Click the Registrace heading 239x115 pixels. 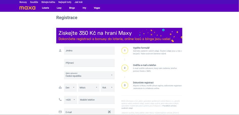[x=67, y=18]
